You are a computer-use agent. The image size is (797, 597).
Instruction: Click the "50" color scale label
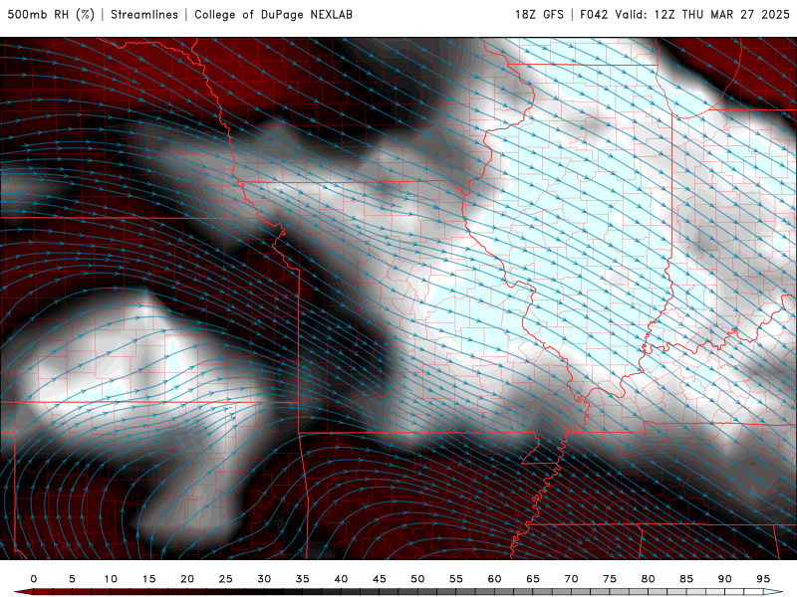click(417, 579)
